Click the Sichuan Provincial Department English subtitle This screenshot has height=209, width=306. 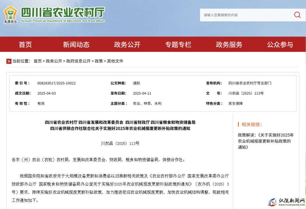[x=63, y=21]
